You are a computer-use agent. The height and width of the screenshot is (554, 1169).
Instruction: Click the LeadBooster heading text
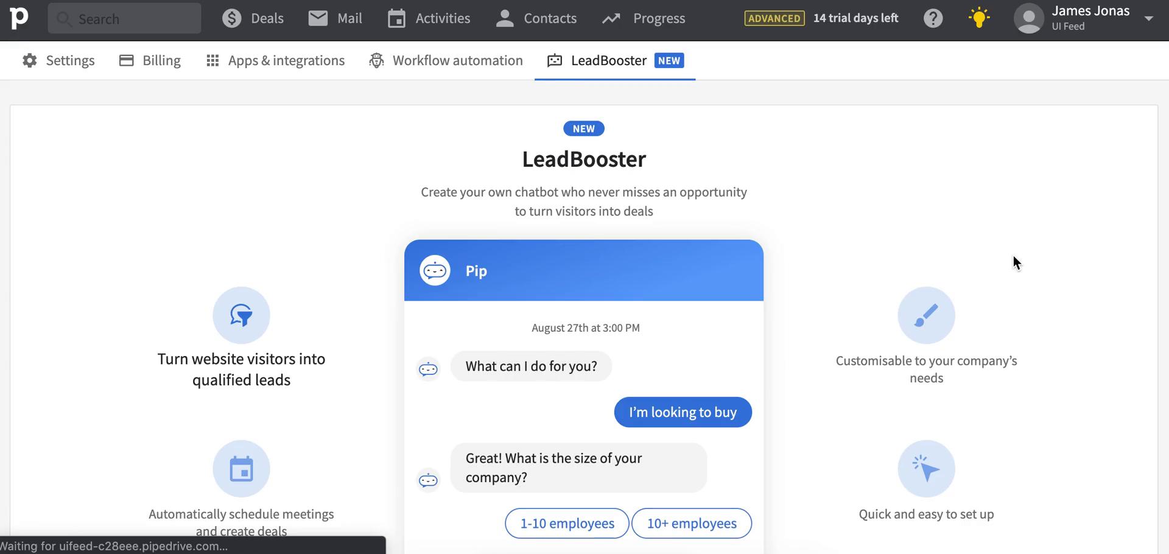[x=584, y=160]
